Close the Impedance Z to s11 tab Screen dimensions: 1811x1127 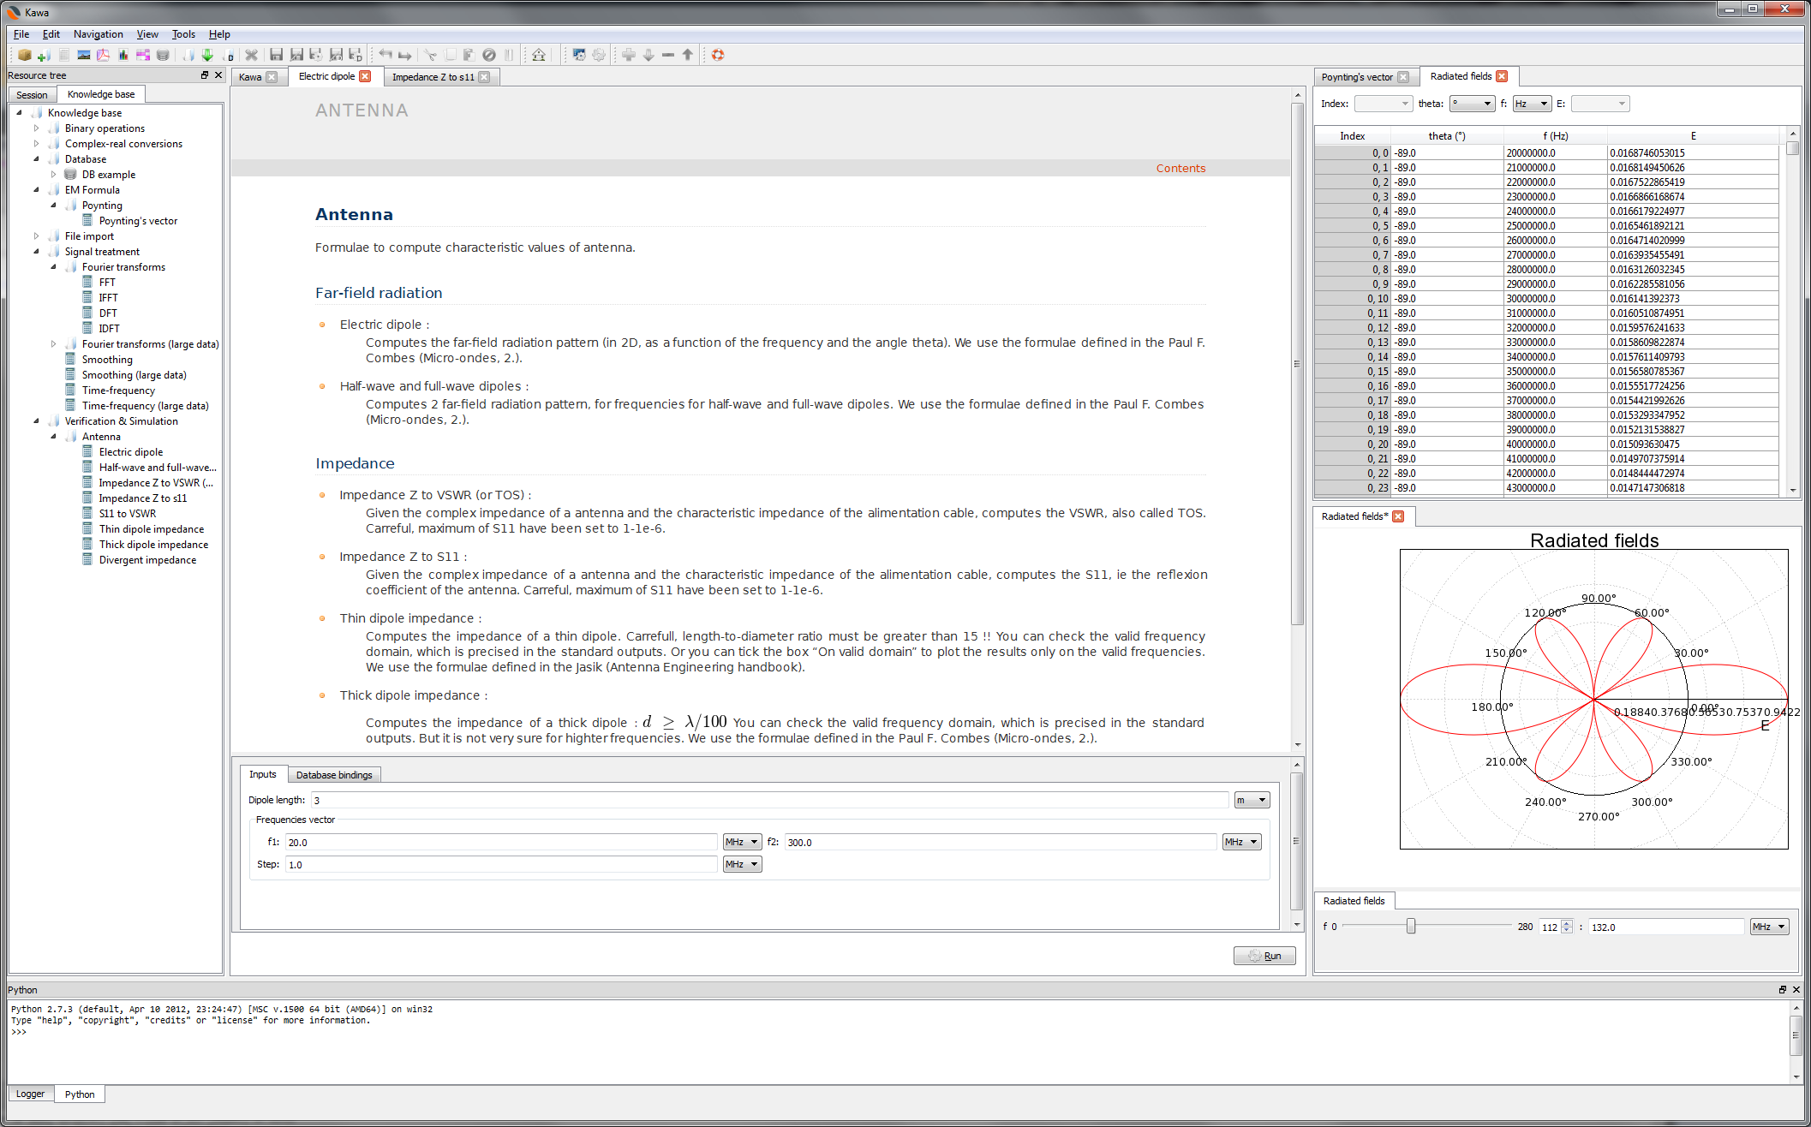point(484,77)
